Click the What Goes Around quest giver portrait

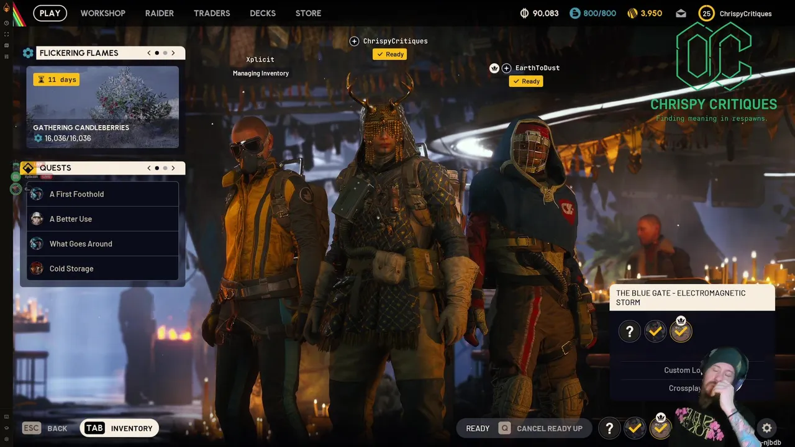click(x=37, y=244)
